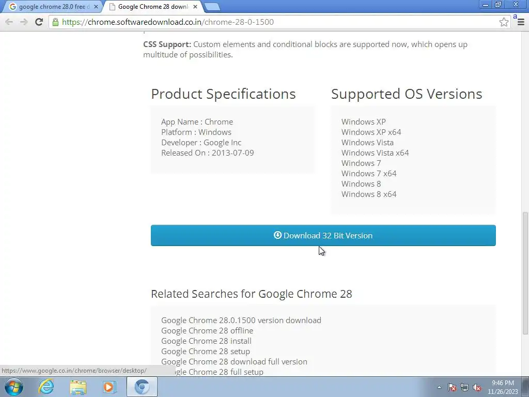Click 'Developer : Google Inc' text

pyautogui.click(x=201, y=143)
